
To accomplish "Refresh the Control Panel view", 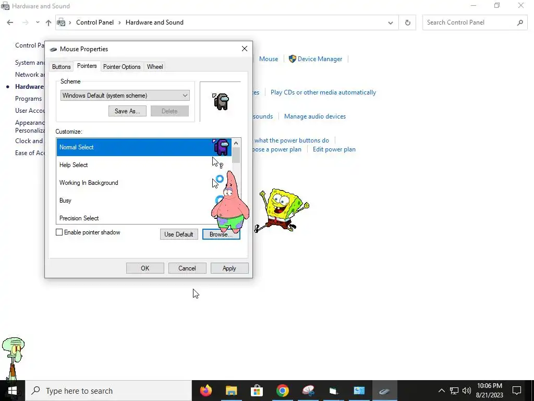I will point(407,22).
